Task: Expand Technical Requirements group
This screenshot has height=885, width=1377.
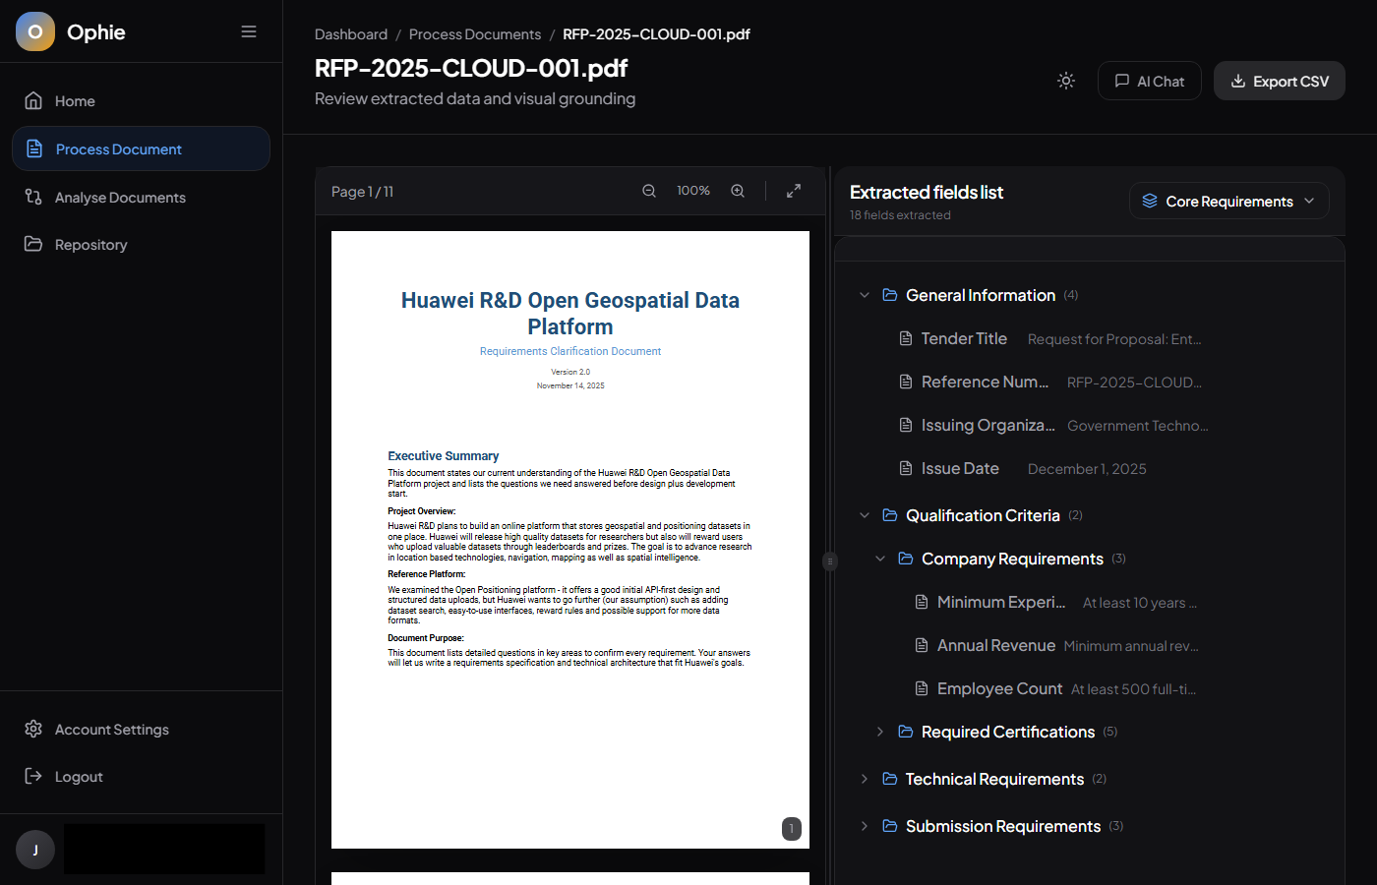Action: 865,779
